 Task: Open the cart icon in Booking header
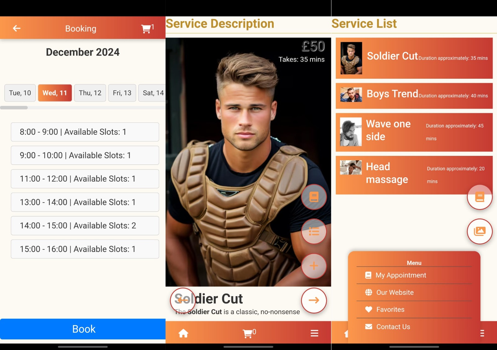point(147,29)
